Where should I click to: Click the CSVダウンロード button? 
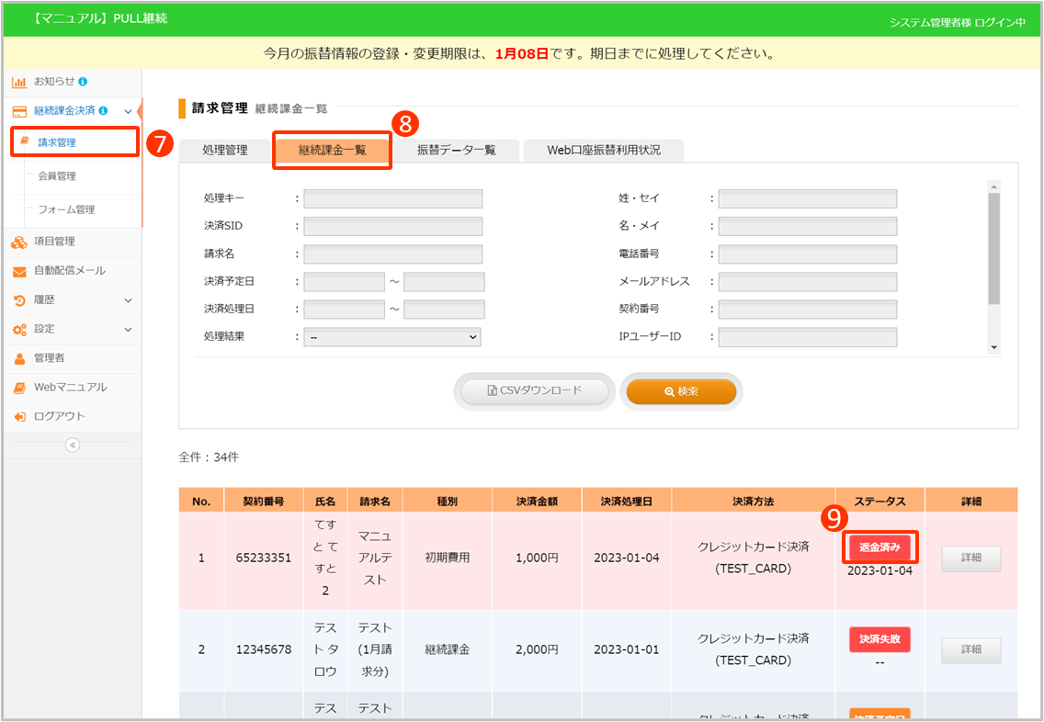coord(536,391)
